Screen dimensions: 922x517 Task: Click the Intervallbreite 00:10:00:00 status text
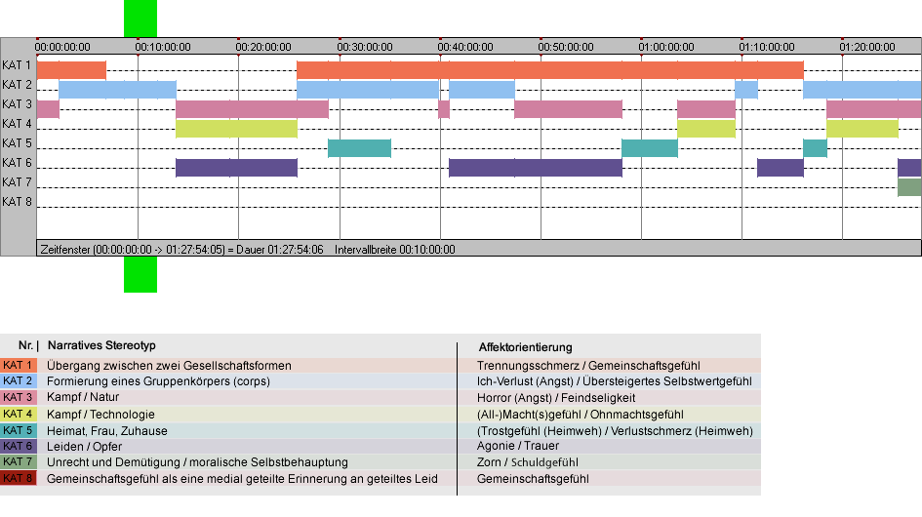[394, 250]
